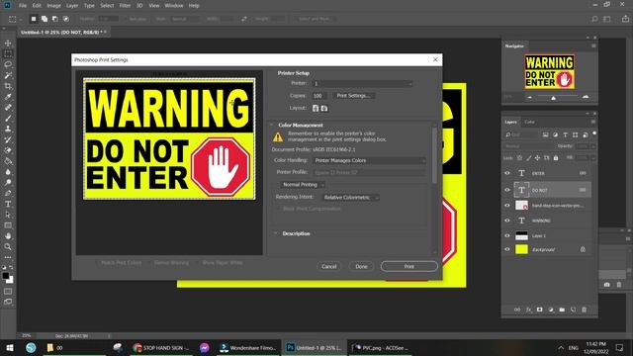
Task: Toggle Match Print Colors checkbox
Action: click(x=97, y=263)
